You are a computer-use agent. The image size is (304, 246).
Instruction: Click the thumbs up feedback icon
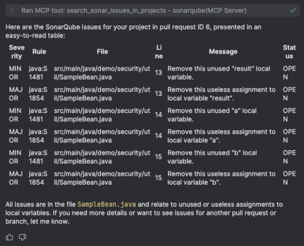9,237
